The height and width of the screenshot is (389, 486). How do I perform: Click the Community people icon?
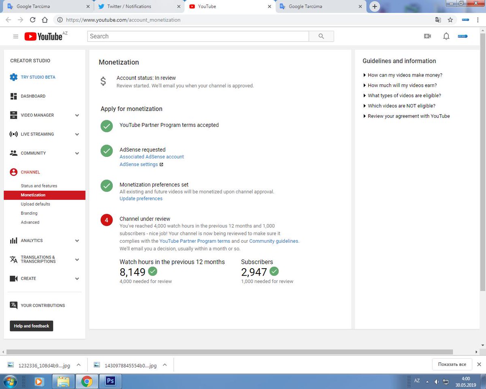click(x=13, y=153)
